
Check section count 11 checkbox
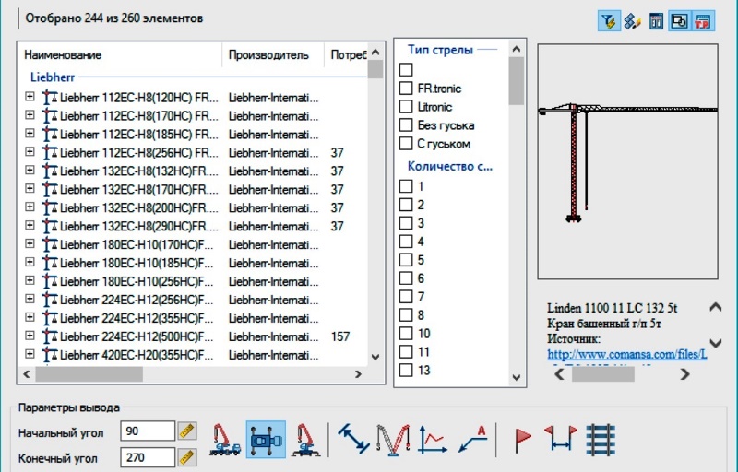(x=406, y=351)
